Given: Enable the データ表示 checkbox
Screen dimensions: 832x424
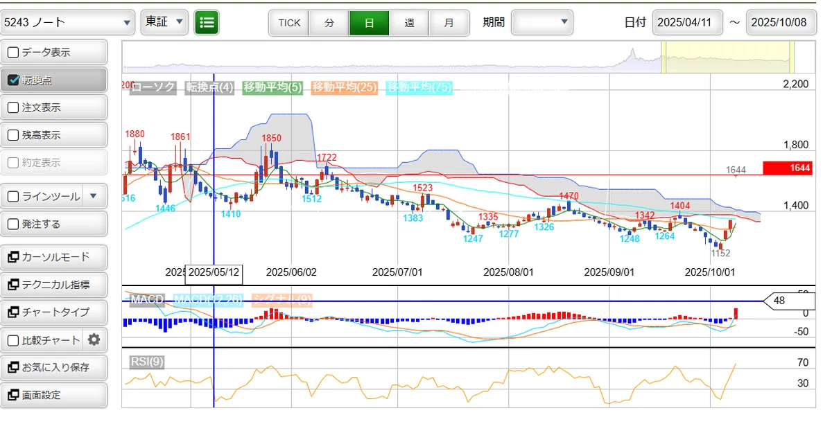Looking at the screenshot, I should pyautogui.click(x=13, y=52).
